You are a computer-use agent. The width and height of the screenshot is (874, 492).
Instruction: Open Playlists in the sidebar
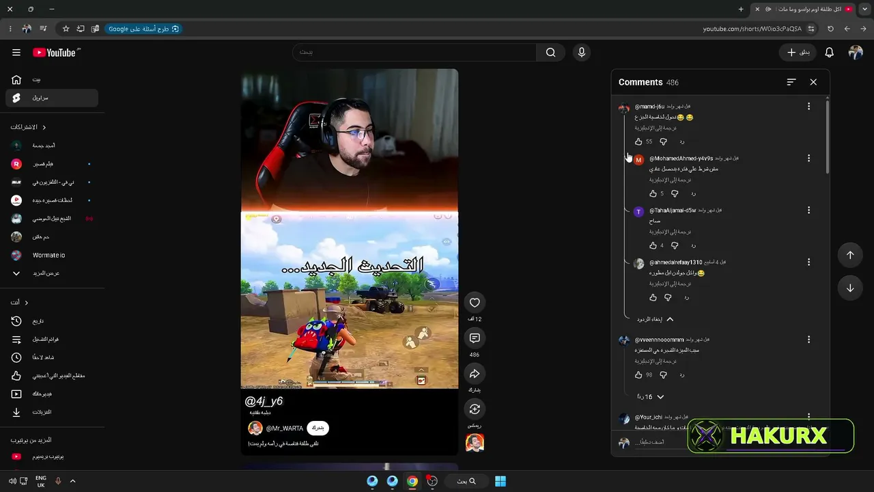click(52, 340)
